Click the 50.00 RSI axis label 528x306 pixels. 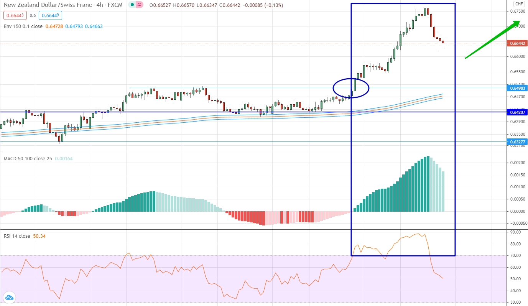tap(516, 279)
